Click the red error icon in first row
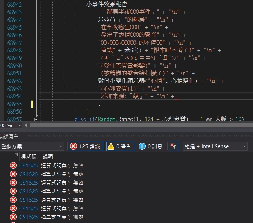 [13, 166]
